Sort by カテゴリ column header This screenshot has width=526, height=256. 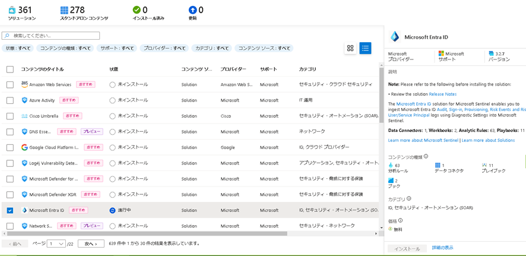tap(308, 69)
